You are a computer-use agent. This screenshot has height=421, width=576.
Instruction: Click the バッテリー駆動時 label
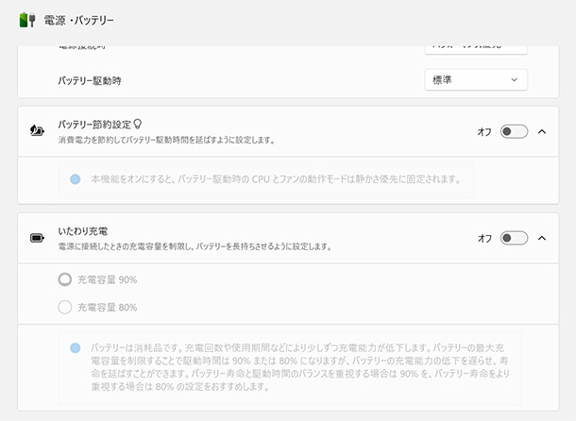pyautogui.click(x=90, y=81)
